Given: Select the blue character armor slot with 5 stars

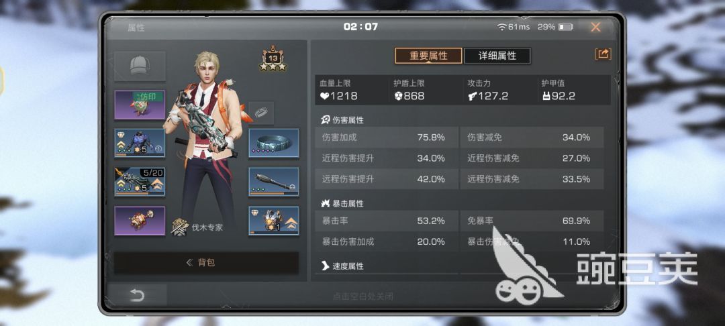Looking at the screenshot, I should pyautogui.click(x=140, y=143).
